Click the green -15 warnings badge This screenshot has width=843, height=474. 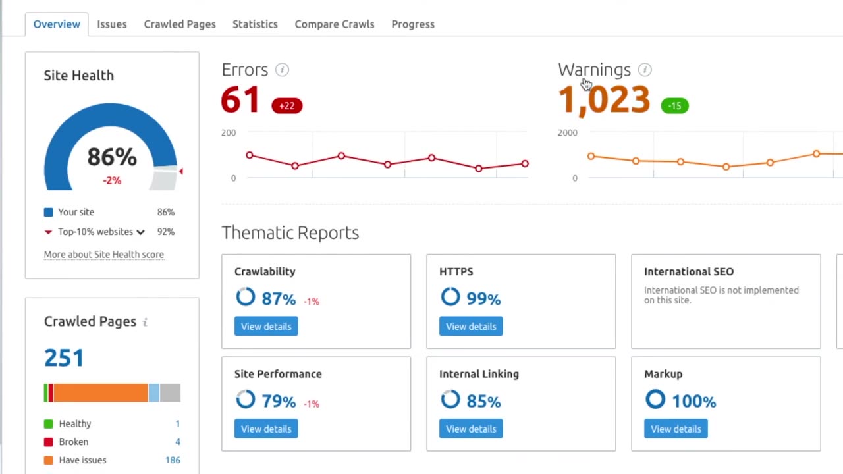pyautogui.click(x=674, y=105)
